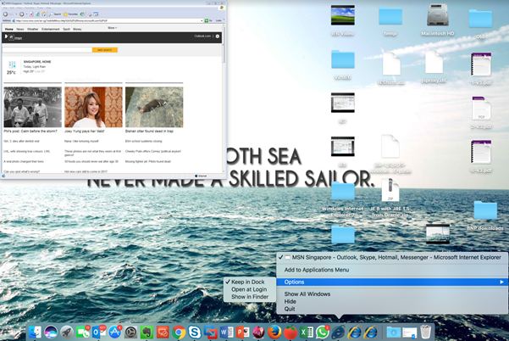Open Firefox from the Dock
The width and height of the screenshot is (509, 341).
pyautogui.click(x=274, y=331)
